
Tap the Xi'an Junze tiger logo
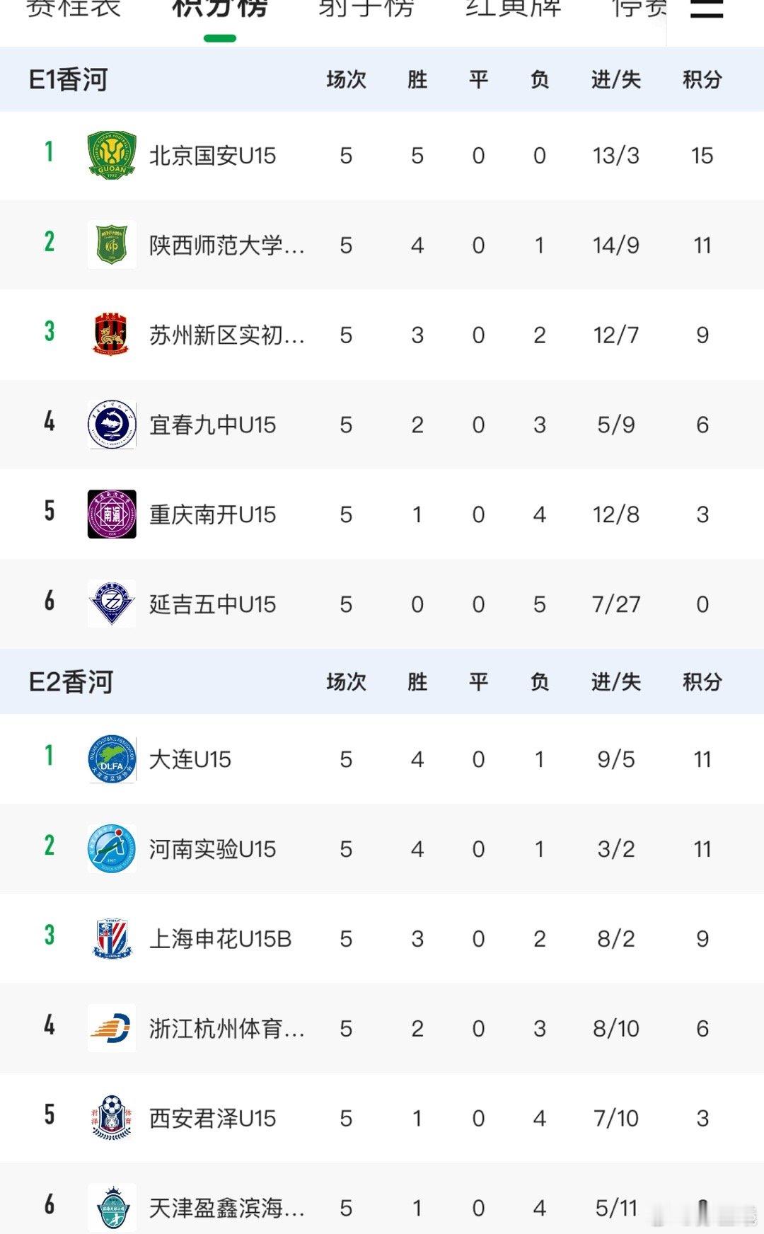[x=112, y=1118]
